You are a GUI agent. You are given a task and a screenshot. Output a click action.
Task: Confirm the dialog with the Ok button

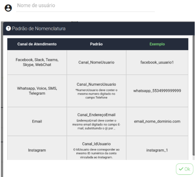tap(184, 169)
